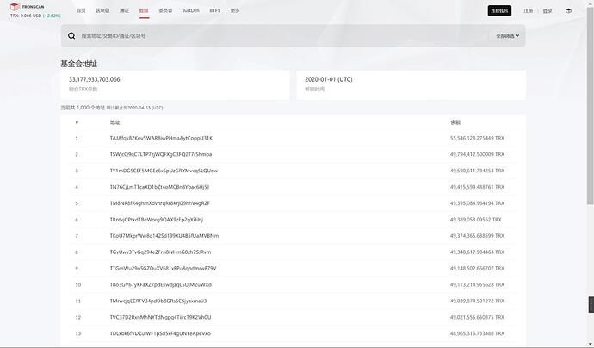Click balance 49,021,555.650875 TRX
The height and width of the screenshot is (348, 594).
pos(477,317)
